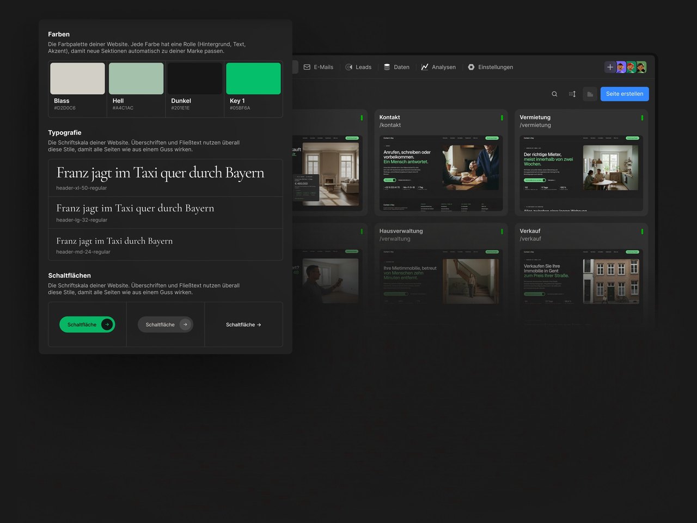This screenshot has height=523, width=697.
Task: Open the folder icon next to Seite erstellen
Action: (x=590, y=94)
